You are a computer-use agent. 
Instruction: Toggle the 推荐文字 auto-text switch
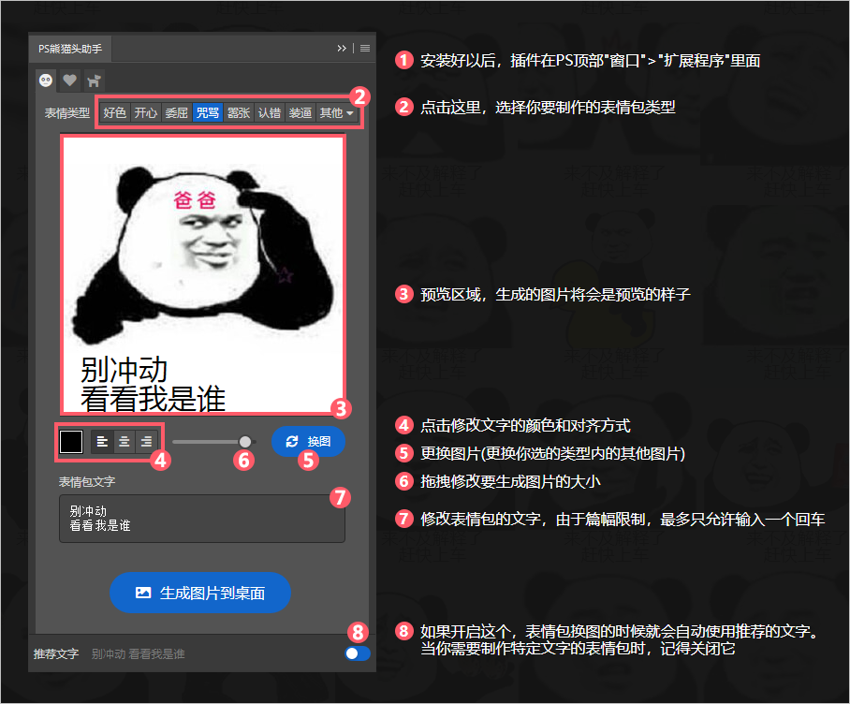click(358, 653)
